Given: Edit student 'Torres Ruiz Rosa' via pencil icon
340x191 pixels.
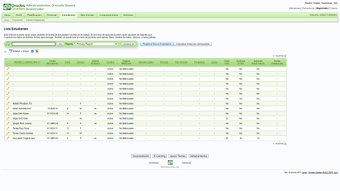Looking at the screenshot, I should coord(8,128).
